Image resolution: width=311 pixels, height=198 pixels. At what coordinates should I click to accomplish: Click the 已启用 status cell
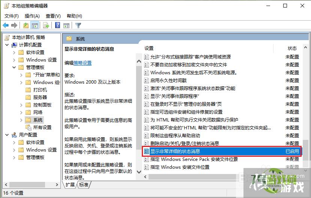[292, 151]
